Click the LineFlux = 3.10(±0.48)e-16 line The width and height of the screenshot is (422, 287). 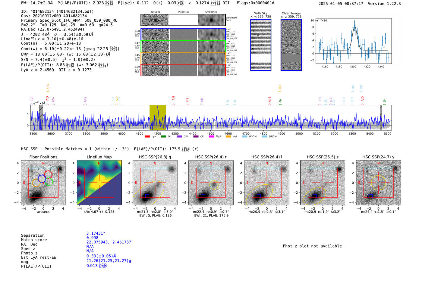point(52,39)
